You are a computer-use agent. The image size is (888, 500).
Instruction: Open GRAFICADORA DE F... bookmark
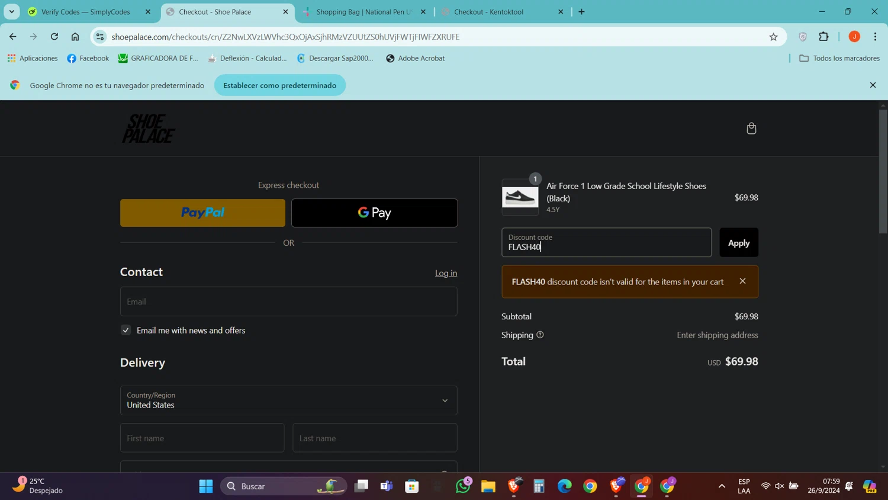pos(158,58)
